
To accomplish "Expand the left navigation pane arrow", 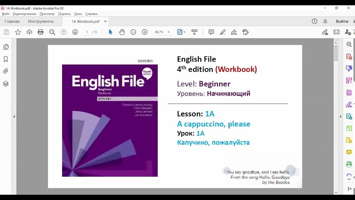I will (x=14, y=117).
